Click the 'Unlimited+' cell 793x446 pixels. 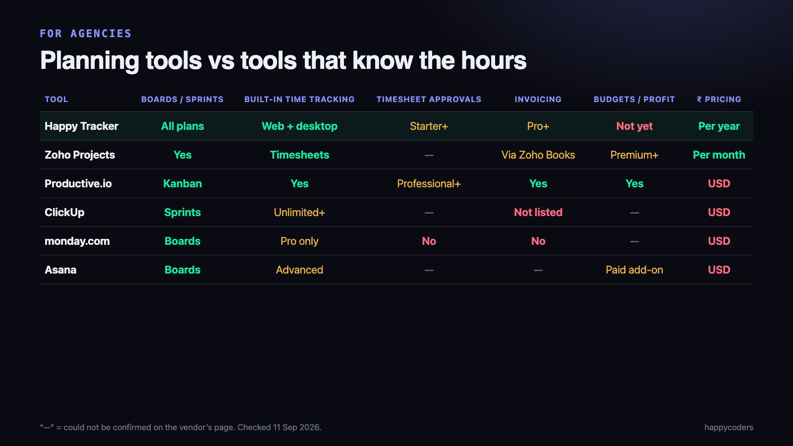click(299, 213)
